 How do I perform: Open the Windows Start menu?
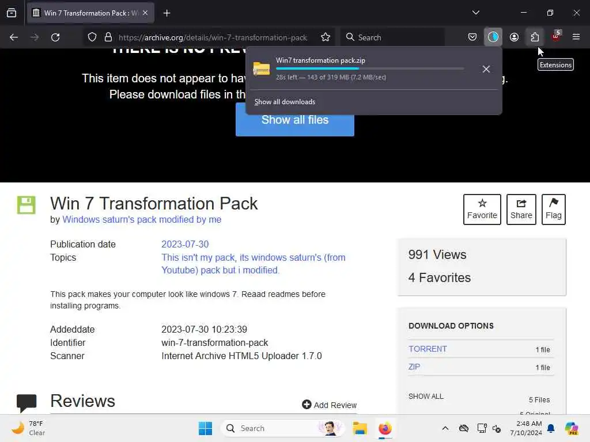(206, 428)
